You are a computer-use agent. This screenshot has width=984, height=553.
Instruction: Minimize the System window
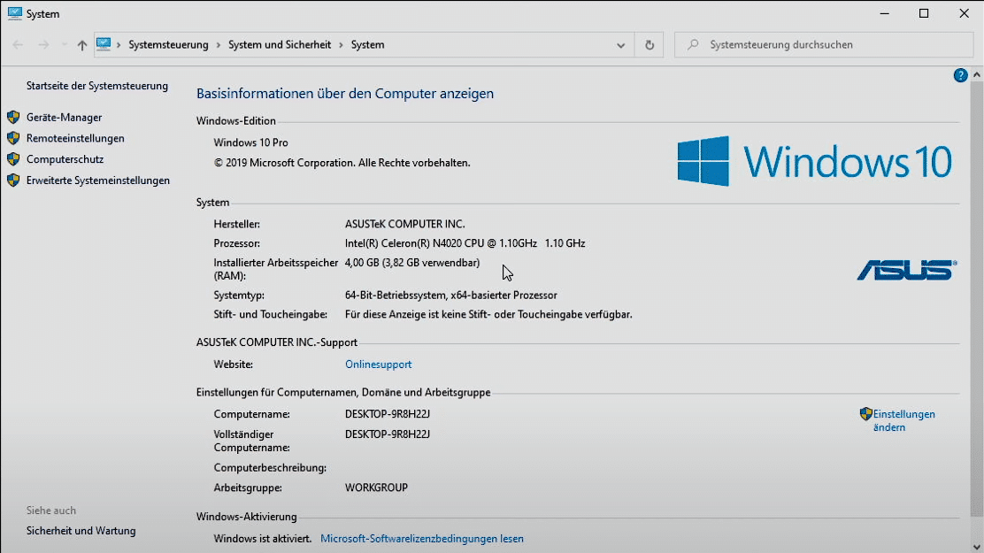click(885, 13)
